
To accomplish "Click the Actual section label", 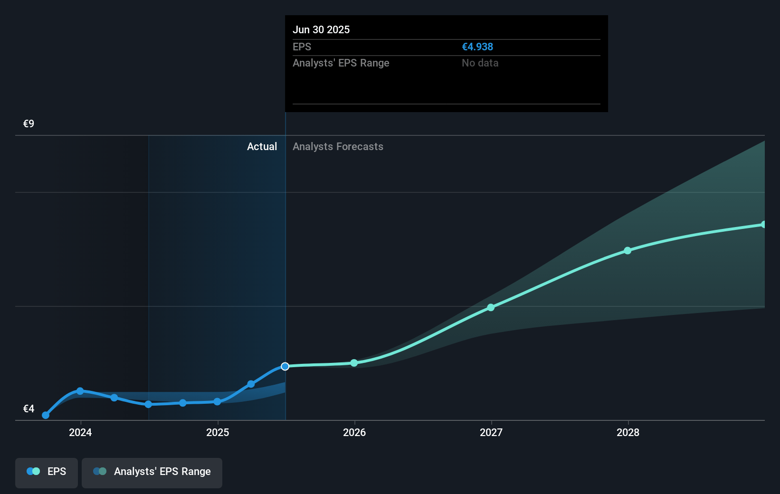I will (x=262, y=147).
